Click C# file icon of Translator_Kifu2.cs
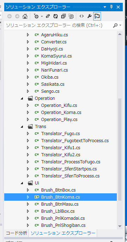127x242 pixels. pos(37,155)
